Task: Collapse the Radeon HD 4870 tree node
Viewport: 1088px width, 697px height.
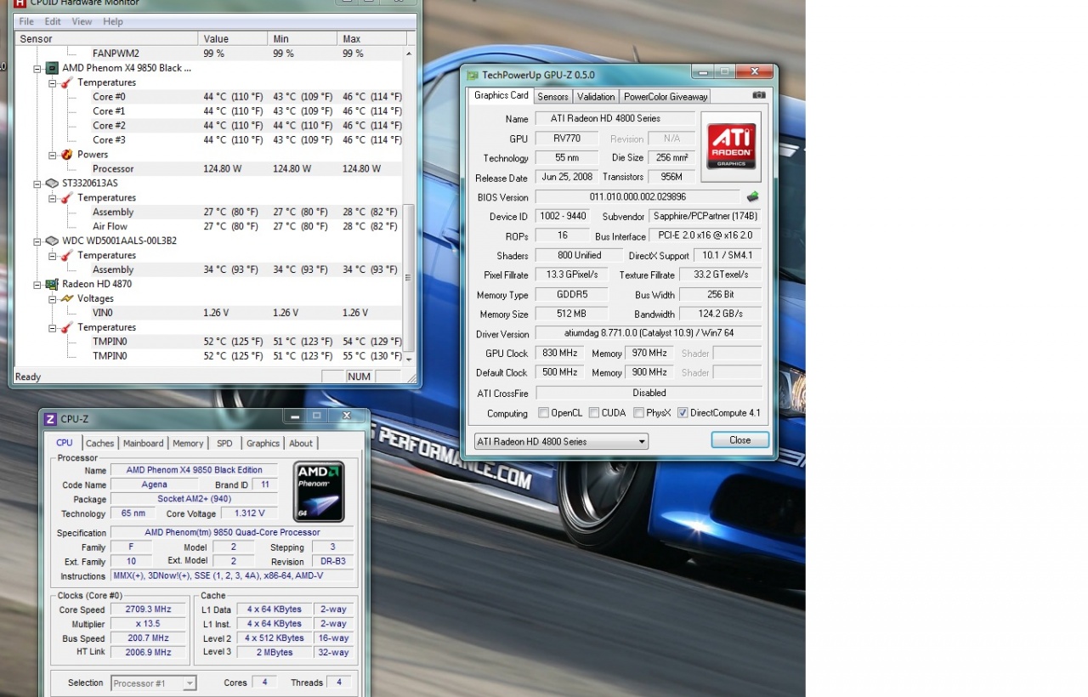Action: click(37, 284)
